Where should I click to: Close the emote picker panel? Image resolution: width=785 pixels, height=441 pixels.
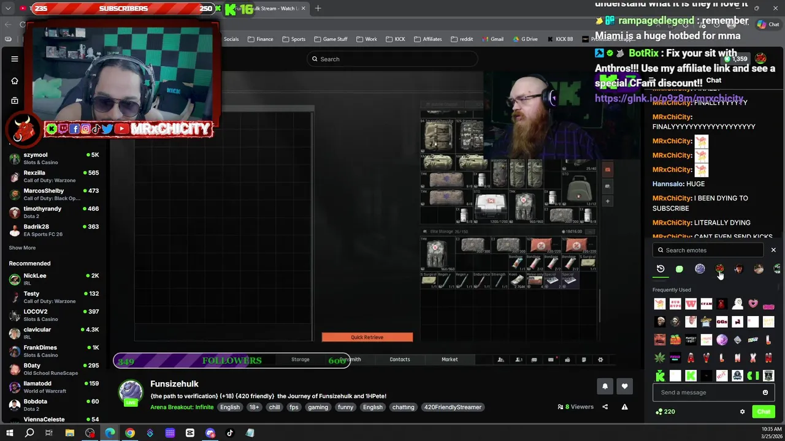(773, 250)
